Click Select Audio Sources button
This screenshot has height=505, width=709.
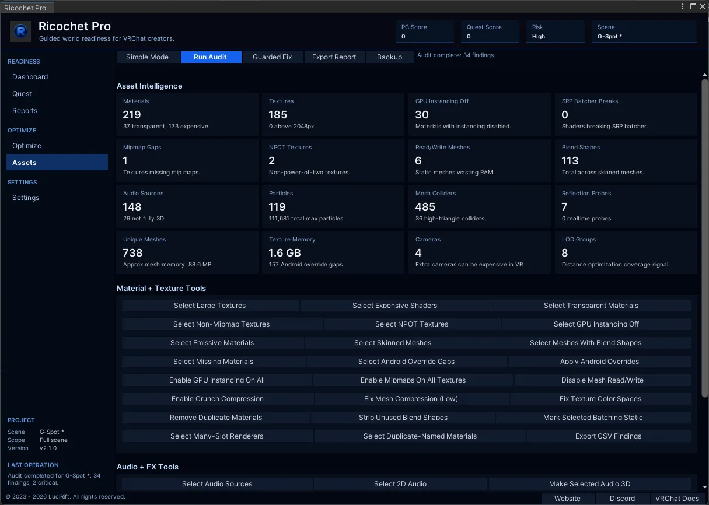[217, 484]
